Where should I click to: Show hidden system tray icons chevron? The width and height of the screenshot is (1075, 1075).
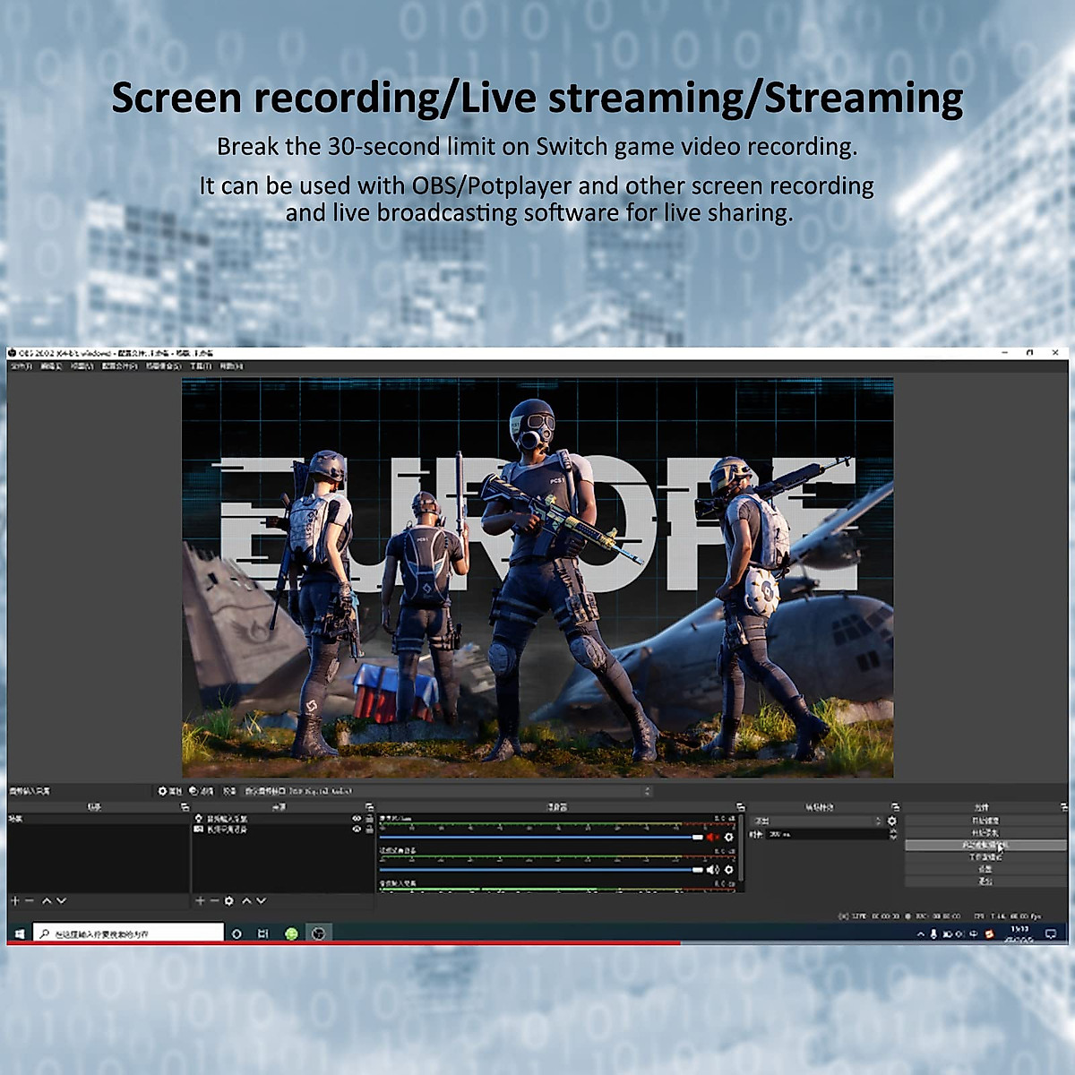[920, 933]
